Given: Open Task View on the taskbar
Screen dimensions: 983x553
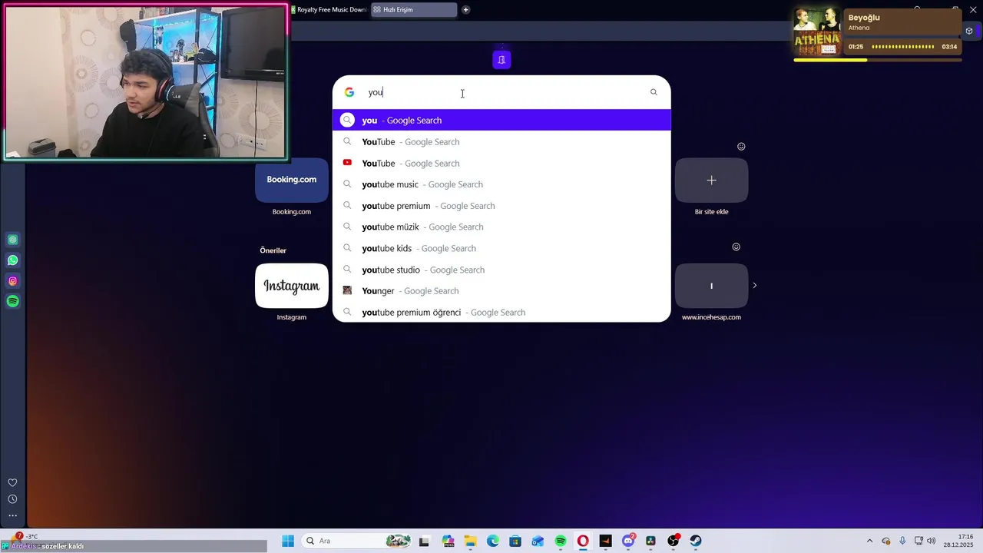Looking at the screenshot, I should click(x=424, y=541).
